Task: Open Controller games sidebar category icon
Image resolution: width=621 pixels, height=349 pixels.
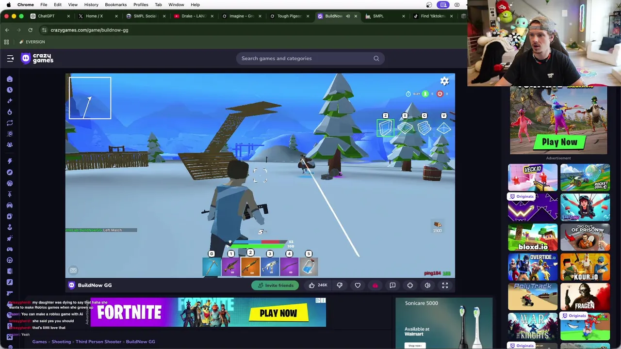Action: click(x=9, y=249)
